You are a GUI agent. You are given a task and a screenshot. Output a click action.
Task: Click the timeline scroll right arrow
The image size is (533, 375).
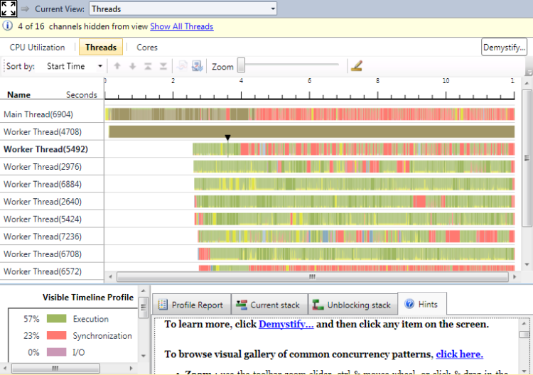click(x=515, y=277)
